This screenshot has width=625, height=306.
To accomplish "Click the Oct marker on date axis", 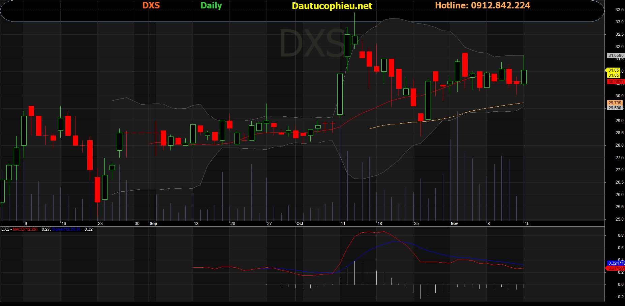I will click(300, 224).
